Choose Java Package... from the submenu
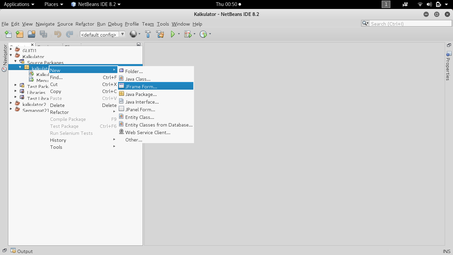 coord(156,94)
